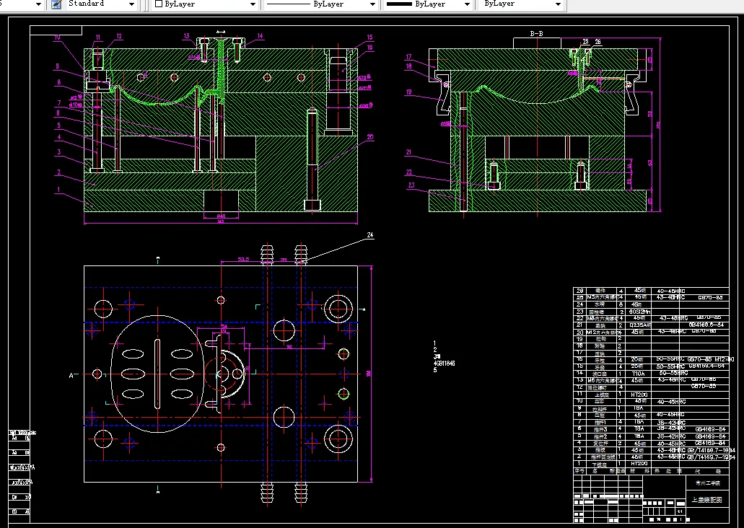Select part callout 17 in section view
Image resolution: width=744 pixels, height=528 pixels.
point(408,56)
